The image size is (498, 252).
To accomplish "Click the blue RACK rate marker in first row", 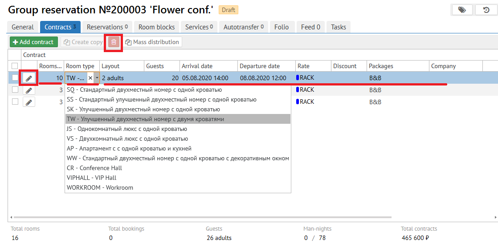I will coord(298,78).
